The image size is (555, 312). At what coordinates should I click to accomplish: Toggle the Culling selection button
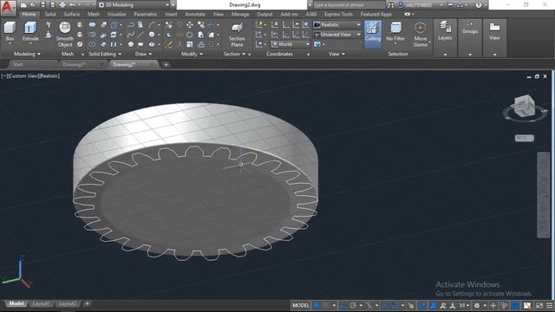[x=373, y=34]
